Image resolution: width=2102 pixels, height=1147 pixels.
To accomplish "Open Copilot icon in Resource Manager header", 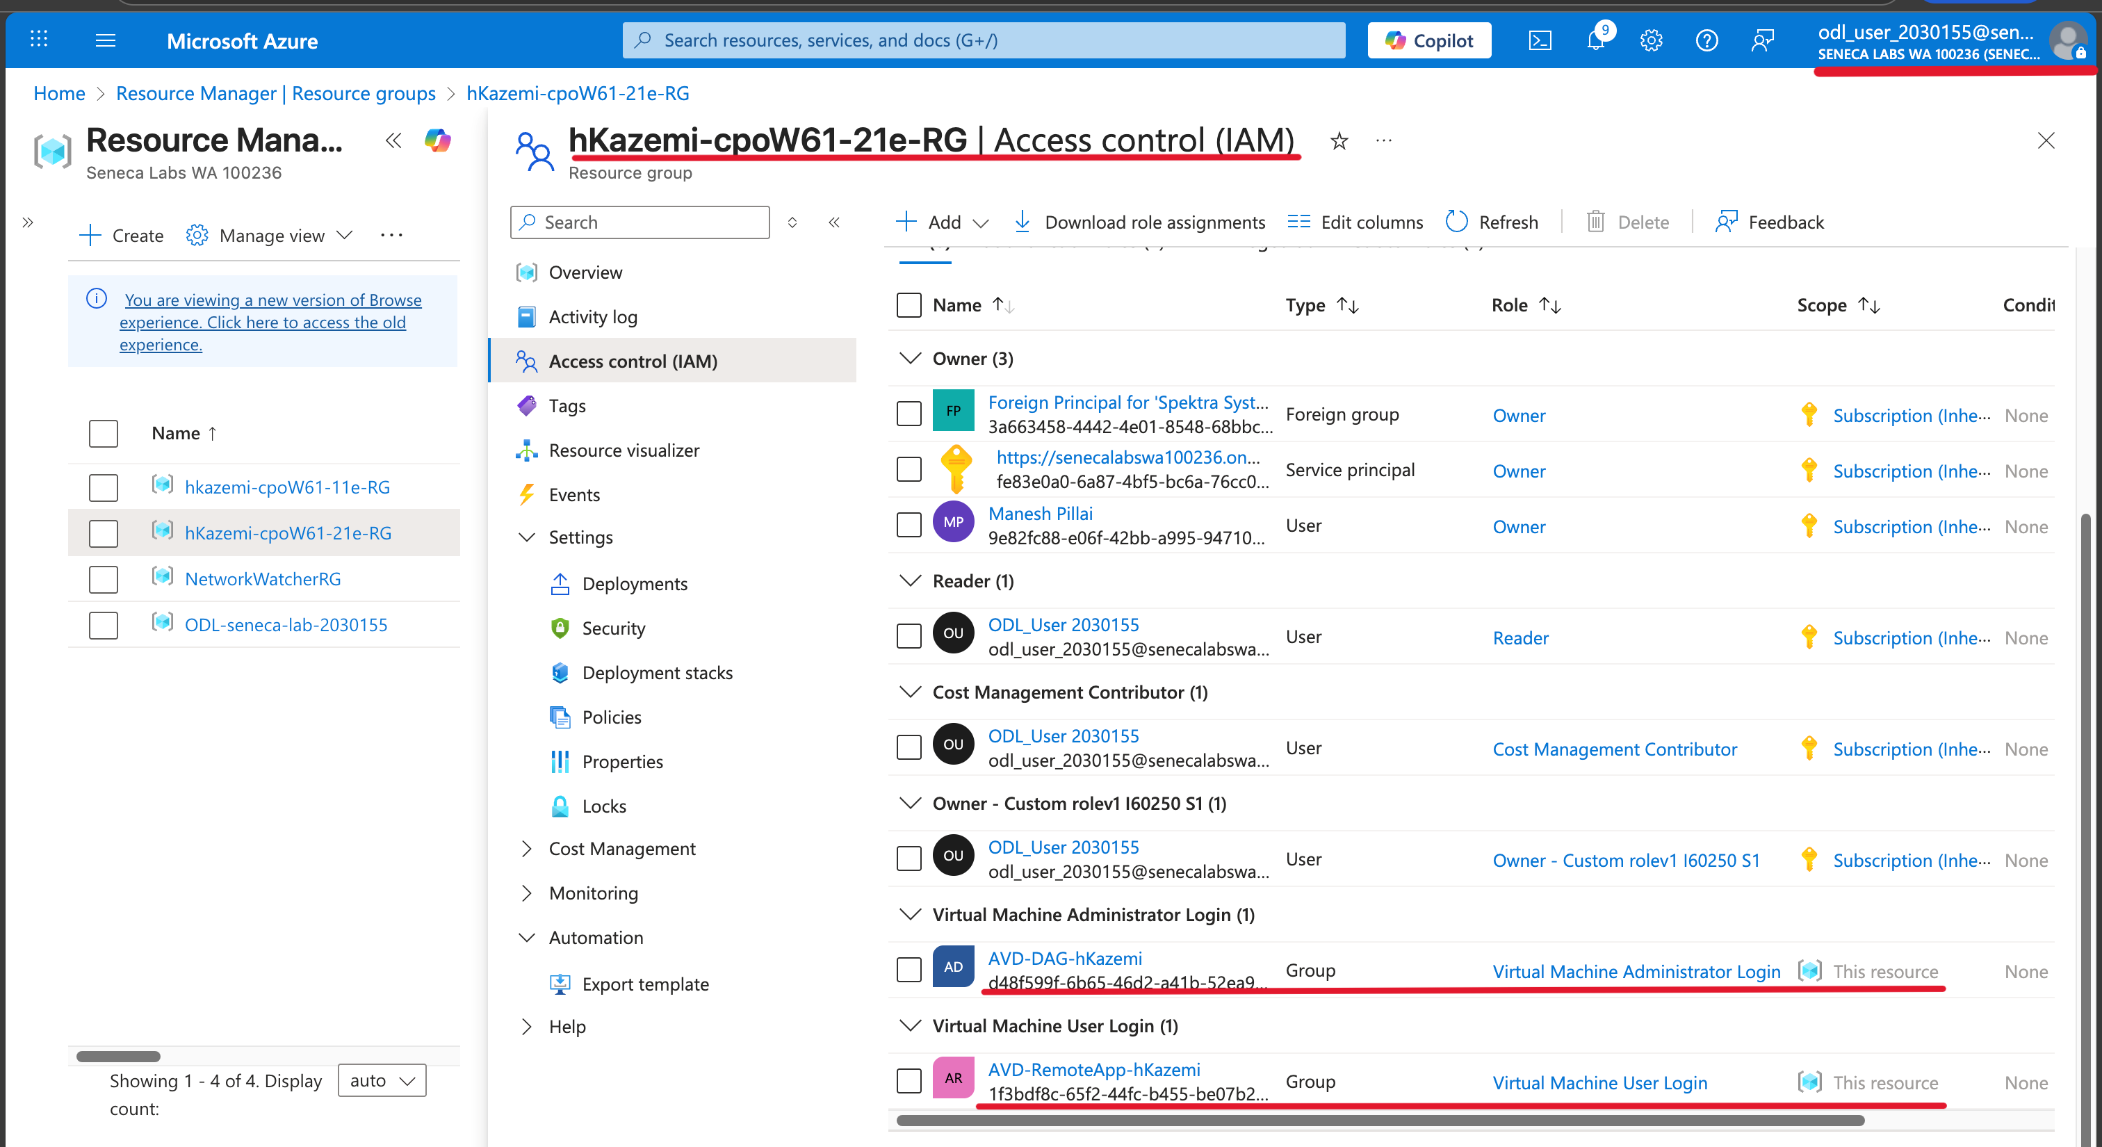I will [437, 140].
